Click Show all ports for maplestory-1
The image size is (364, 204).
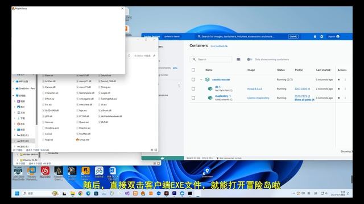point(304,100)
